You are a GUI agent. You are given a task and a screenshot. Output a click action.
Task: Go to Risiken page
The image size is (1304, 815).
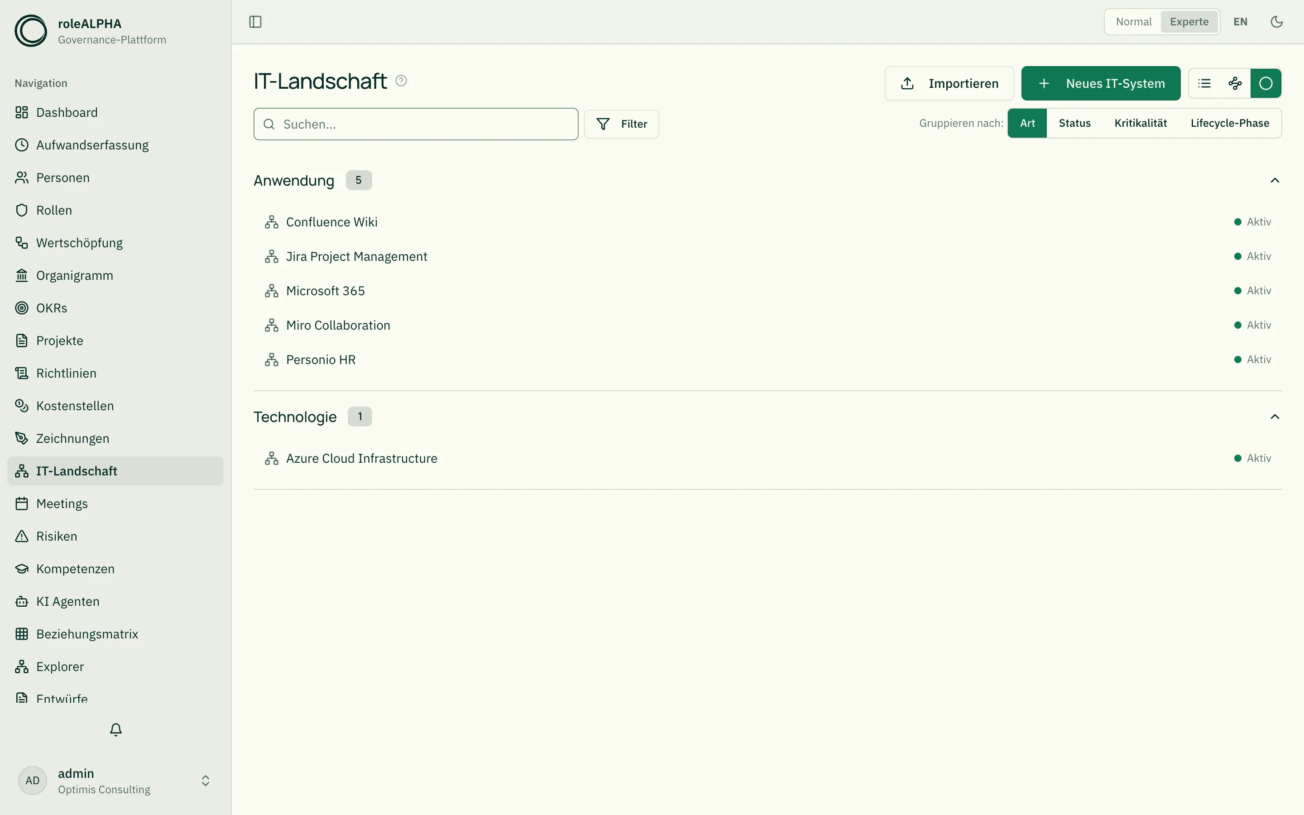point(115,537)
